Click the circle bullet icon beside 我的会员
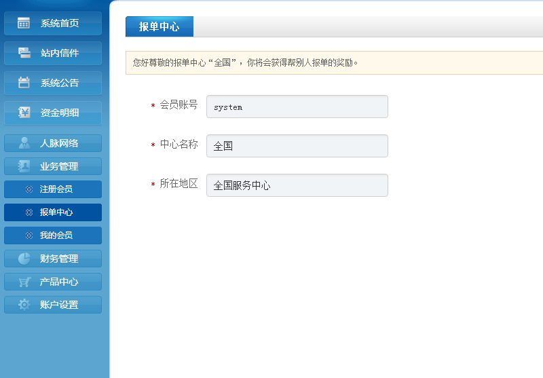Viewport: 543px width, 378px height. tap(29, 235)
